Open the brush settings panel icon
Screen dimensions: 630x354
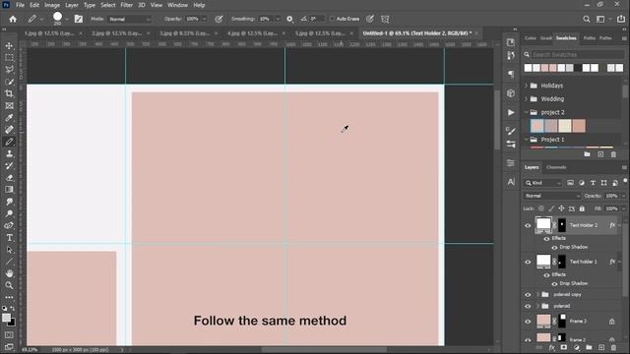point(79,19)
